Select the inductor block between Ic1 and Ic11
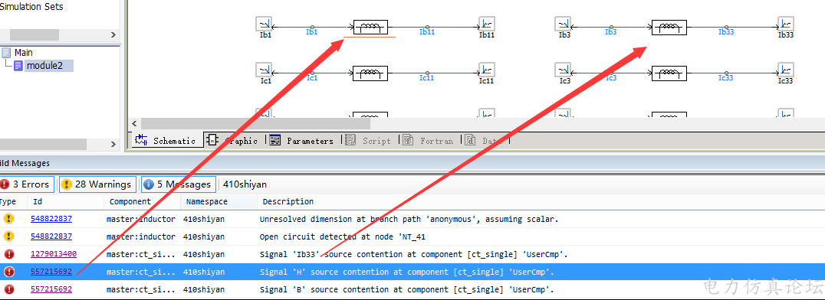825x300 pixels. [370, 73]
